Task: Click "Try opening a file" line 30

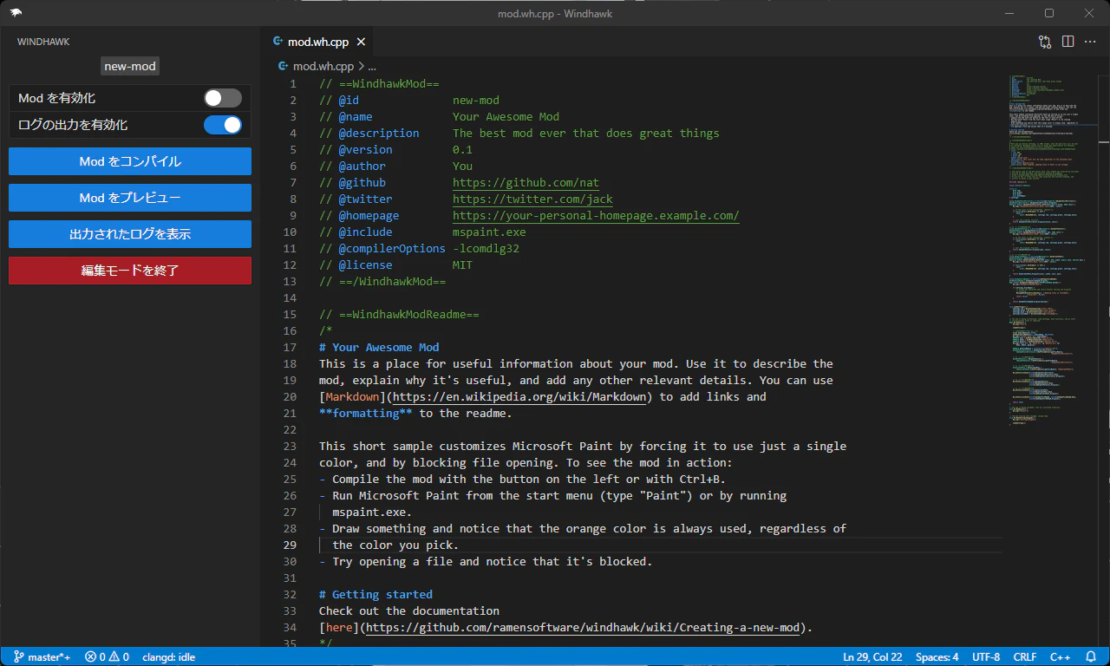Action: pyautogui.click(x=486, y=562)
